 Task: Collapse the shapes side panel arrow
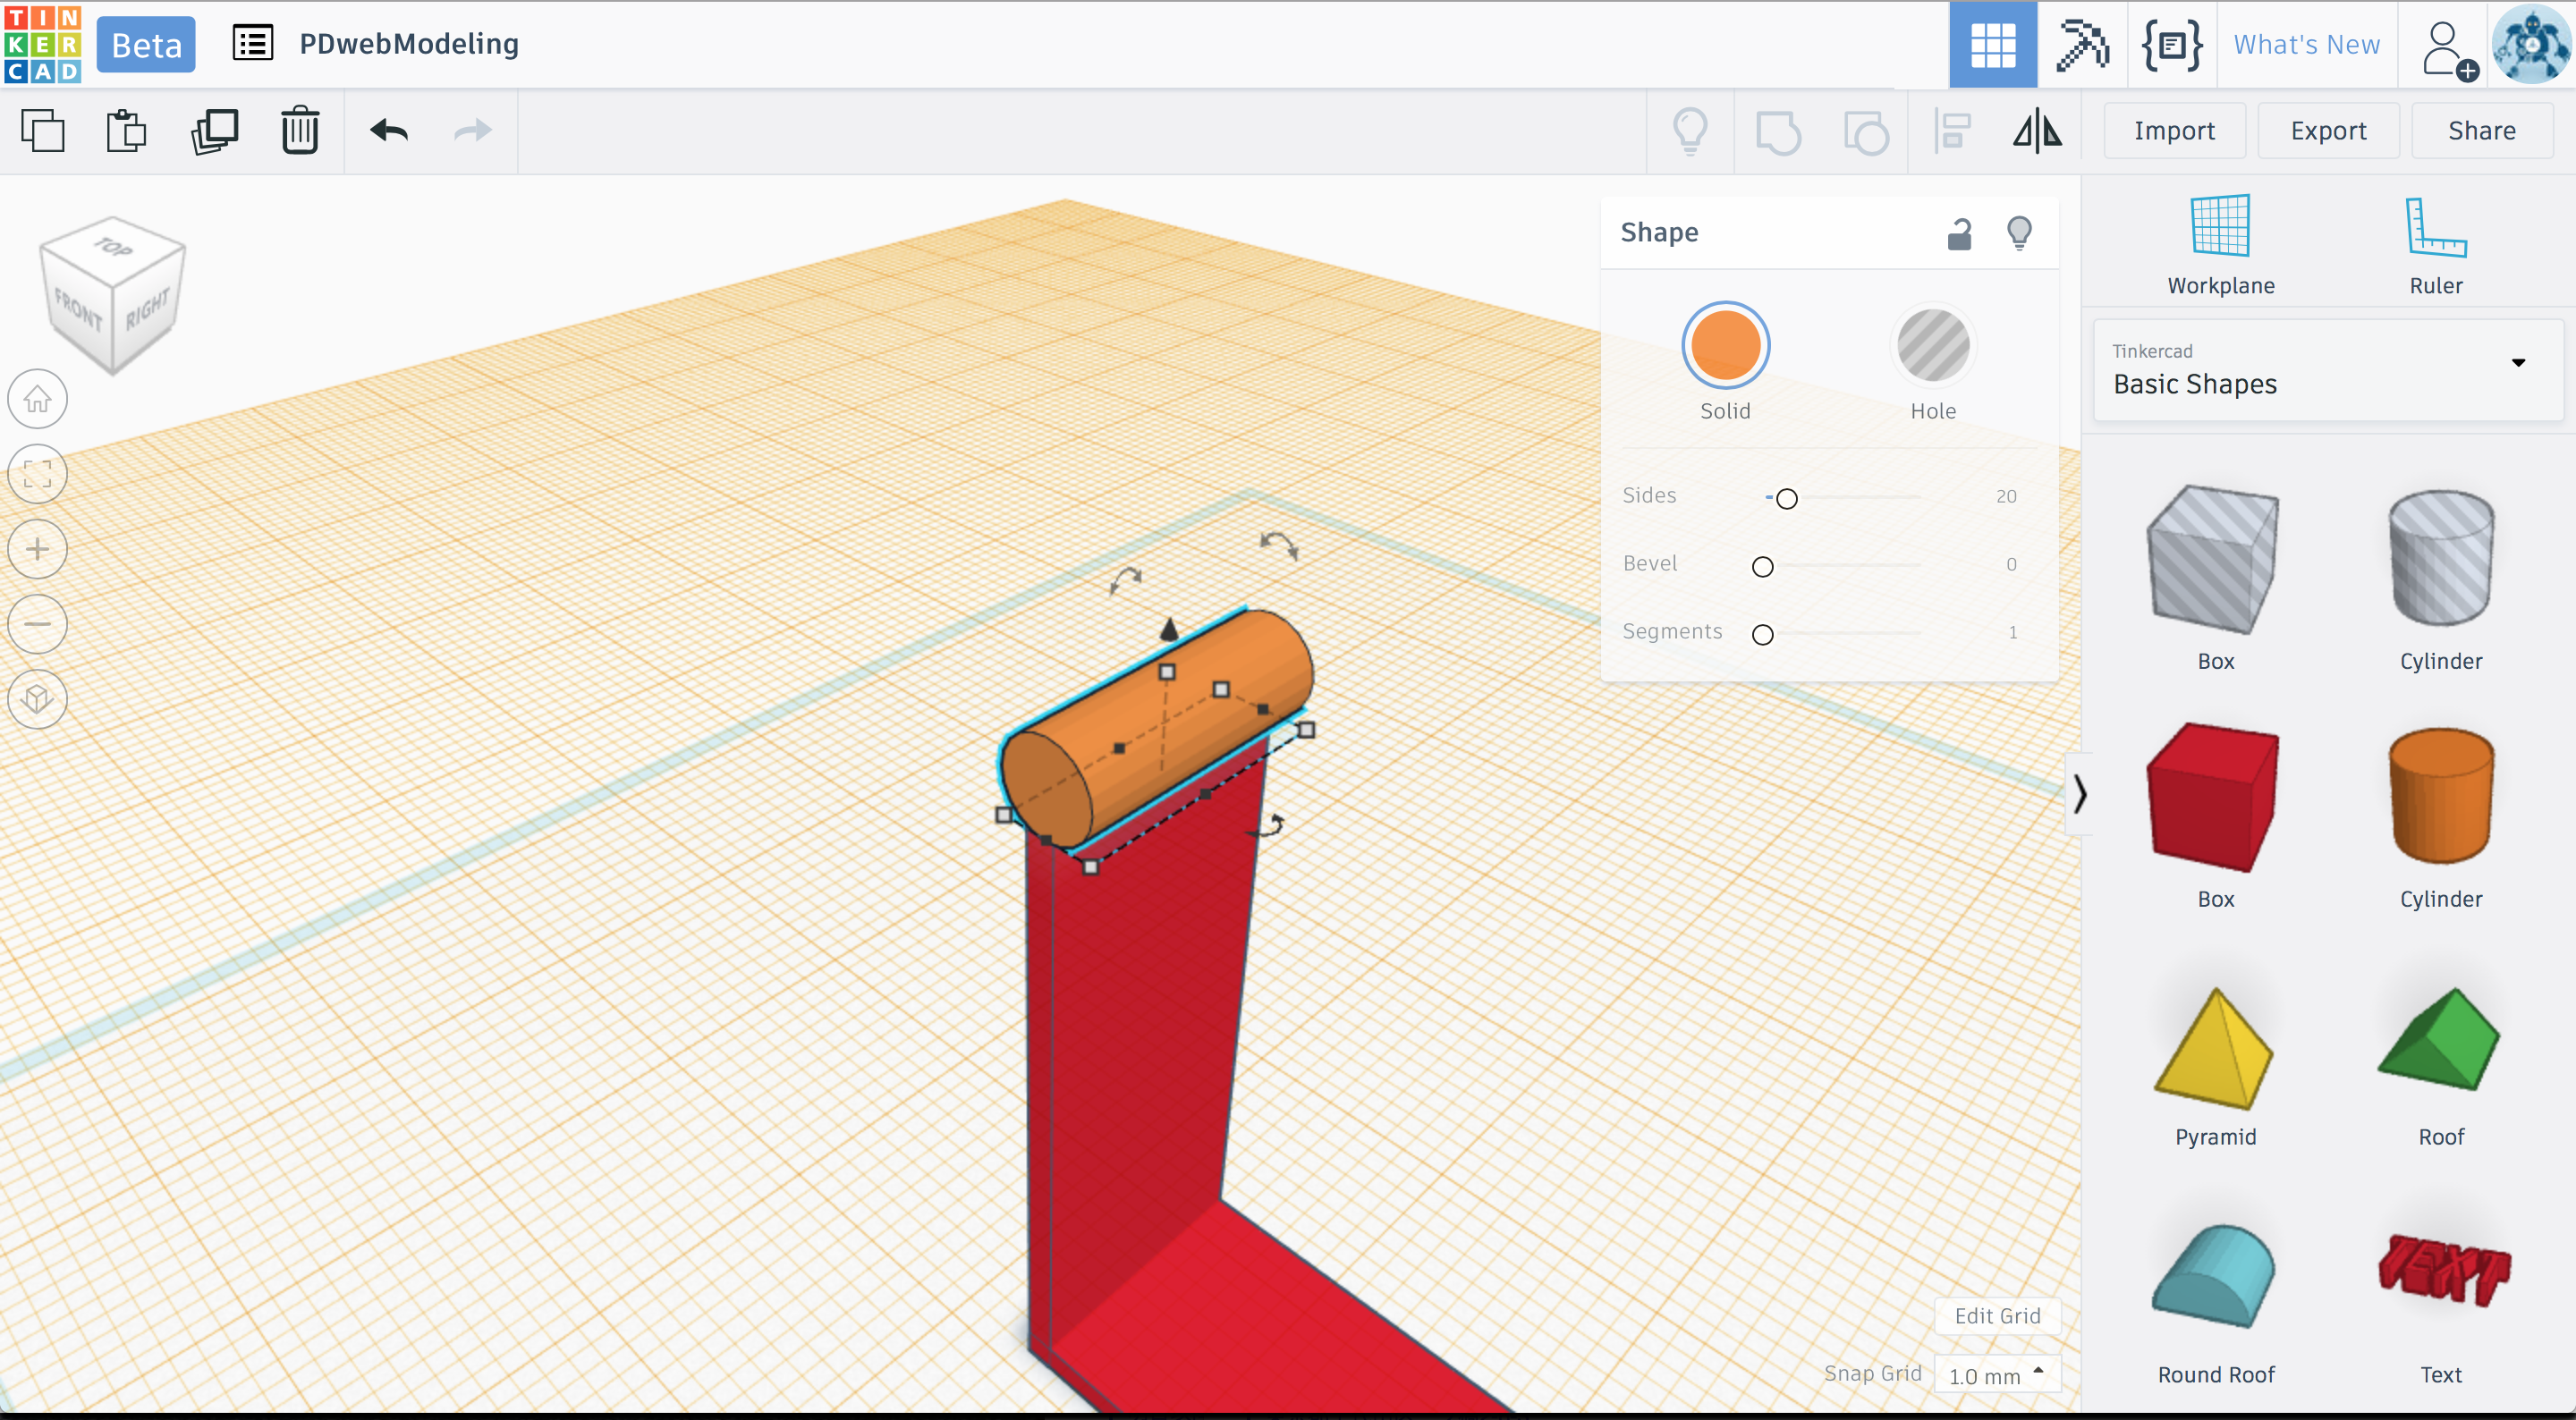tap(2079, 794)
